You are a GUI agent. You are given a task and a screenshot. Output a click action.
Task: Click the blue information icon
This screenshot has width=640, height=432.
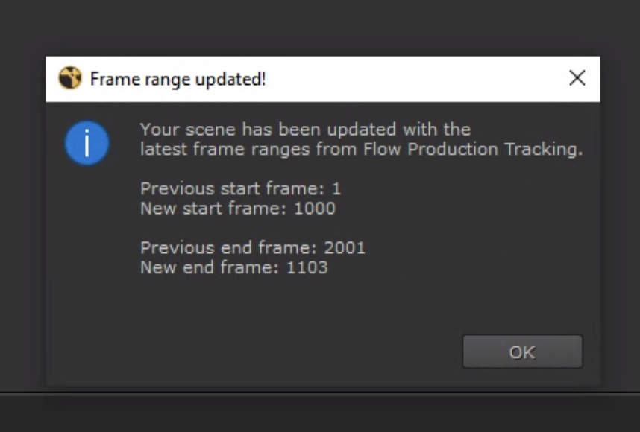tap(87, 142)
